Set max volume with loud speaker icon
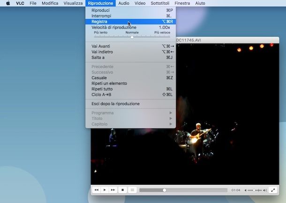286x203 pixels. (265, 190)
